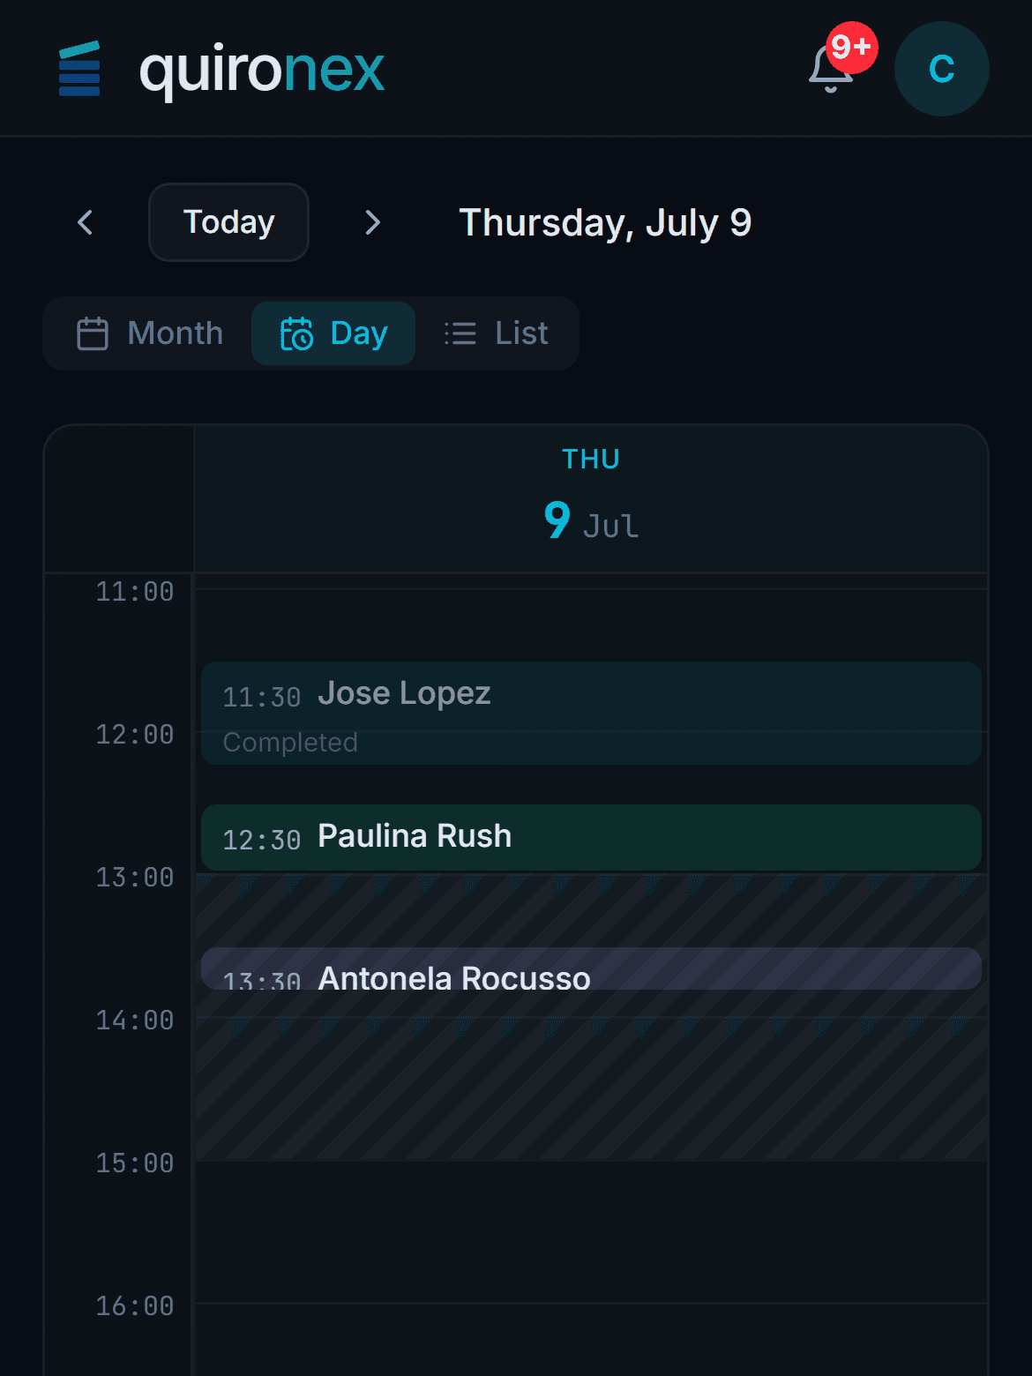Click the quironex brand name
This screenshot has height=1376, width=1032.
pos(262,70)
